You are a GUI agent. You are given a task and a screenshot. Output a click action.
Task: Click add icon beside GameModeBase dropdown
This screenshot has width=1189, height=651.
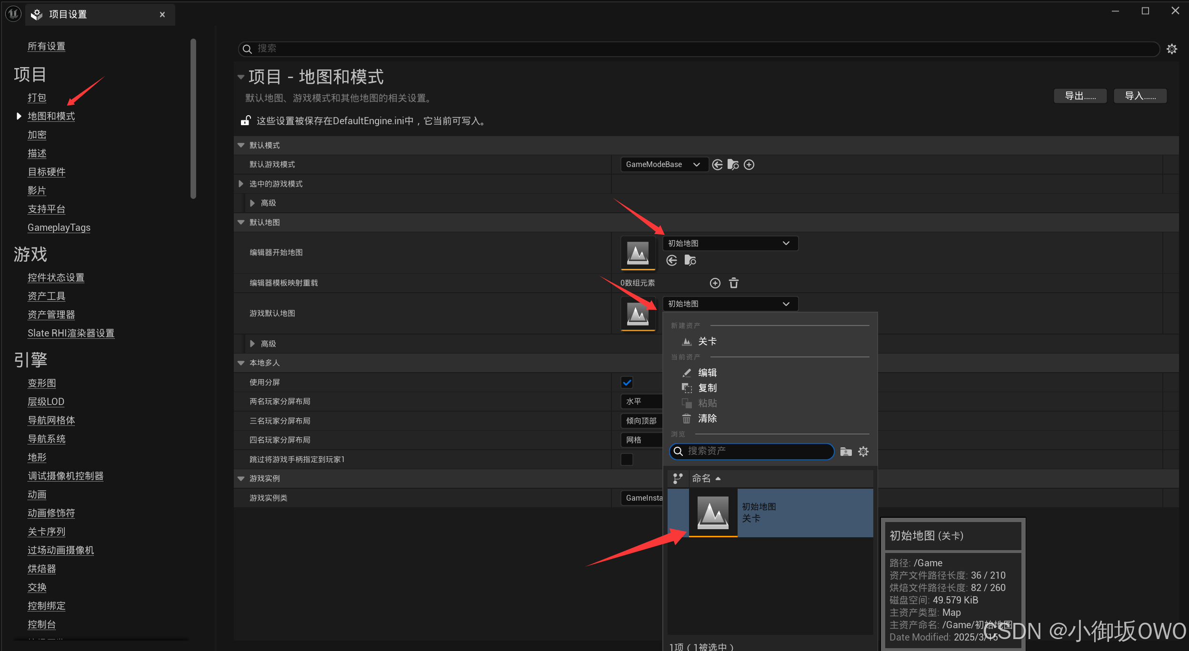(x=749, y=165)
